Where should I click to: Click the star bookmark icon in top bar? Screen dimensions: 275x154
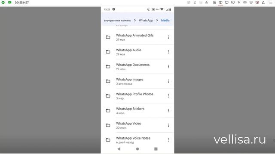(x=207, y=3)
